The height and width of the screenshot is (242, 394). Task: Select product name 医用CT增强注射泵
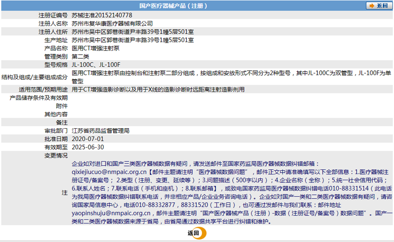[95, 49]
